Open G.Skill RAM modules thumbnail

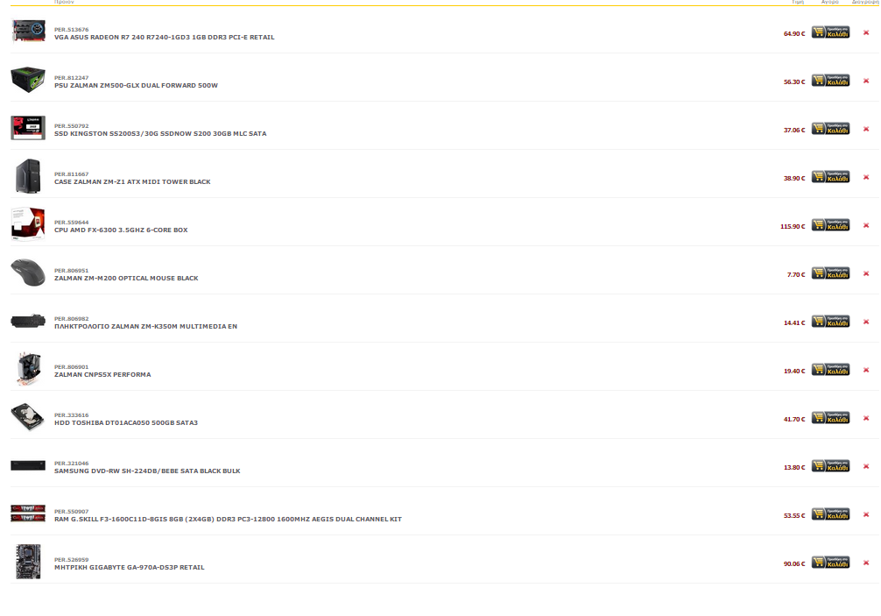[x=28, y=513]
